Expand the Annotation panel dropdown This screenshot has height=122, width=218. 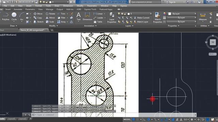coord(90,26)
